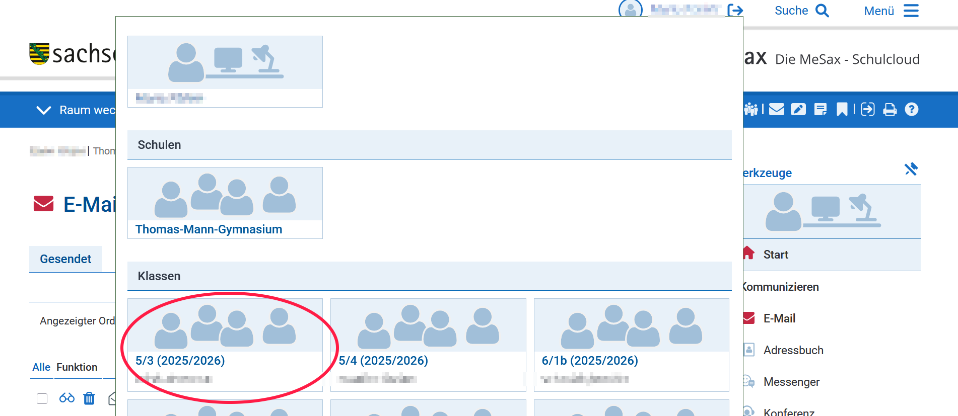Open search via the magnifier icon
Screen dimensions: 958x416
[822, 11]
